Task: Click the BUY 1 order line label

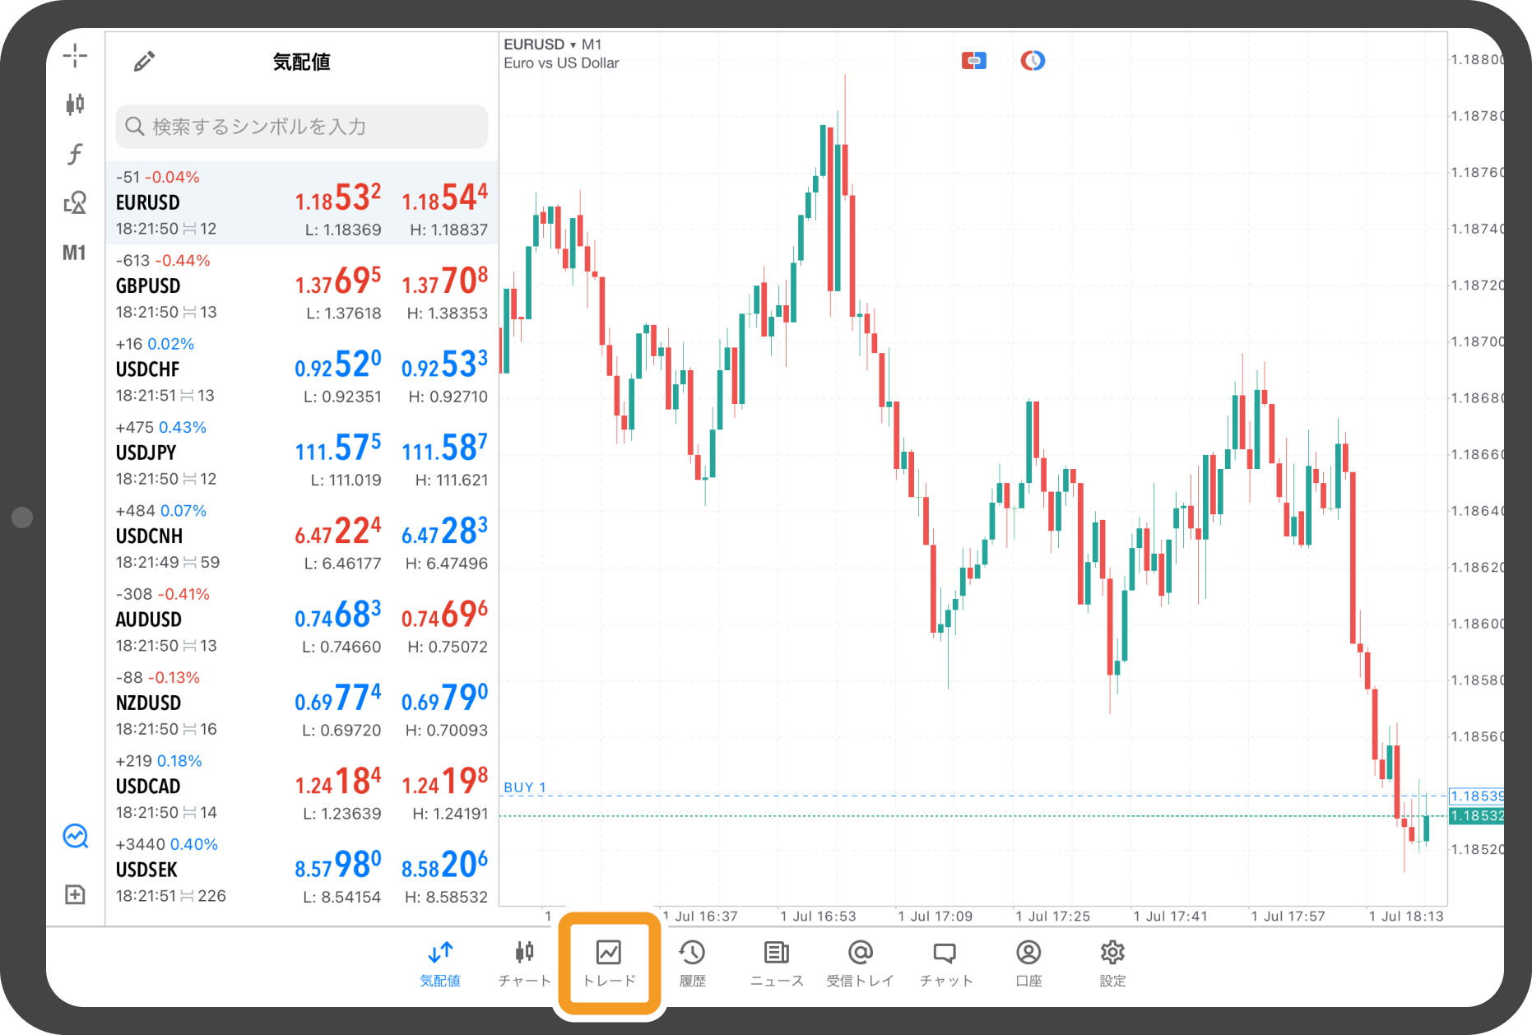Action: [525, 787]
